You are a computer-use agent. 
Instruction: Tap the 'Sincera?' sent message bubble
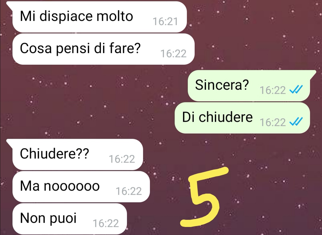point(249,86)
